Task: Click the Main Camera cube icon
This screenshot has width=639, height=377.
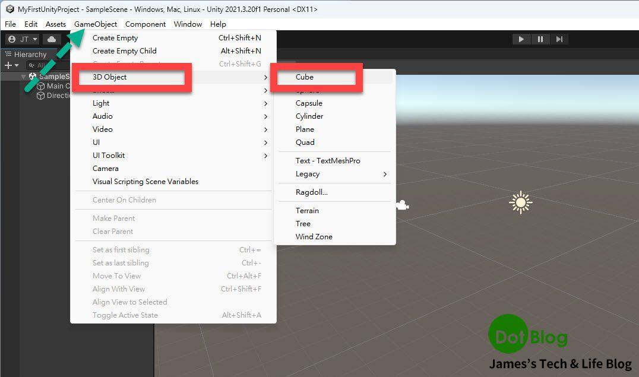Action: tap(42, 85)
